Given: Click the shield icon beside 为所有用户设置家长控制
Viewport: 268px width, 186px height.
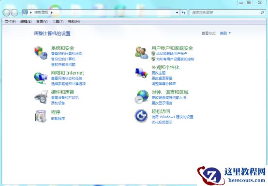Looking at the screenshot, I should 153,59.
